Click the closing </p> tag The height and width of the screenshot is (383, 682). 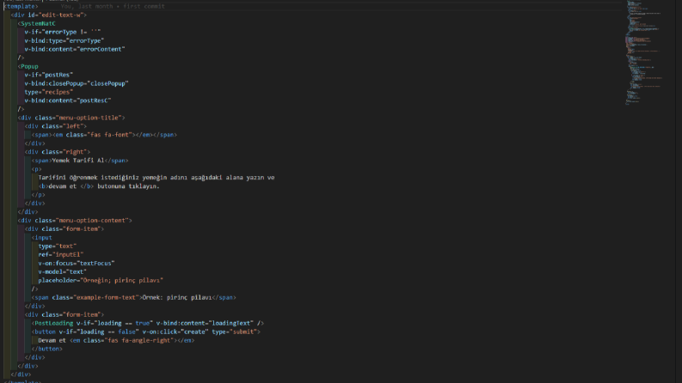tap(39, 195)
